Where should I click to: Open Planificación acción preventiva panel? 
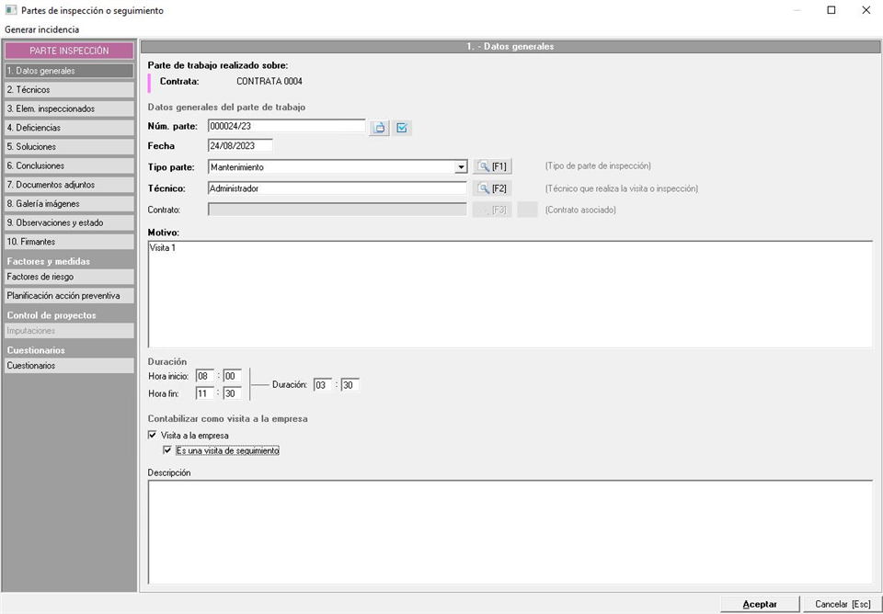(x=69, y=295)
